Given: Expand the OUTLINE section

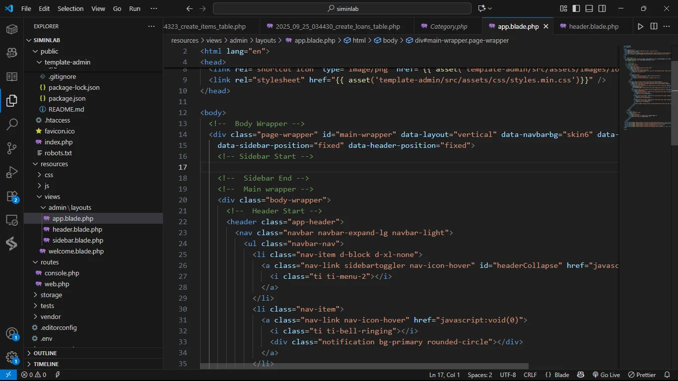Looking at the screenshot, I should click(x=45, y=353).
